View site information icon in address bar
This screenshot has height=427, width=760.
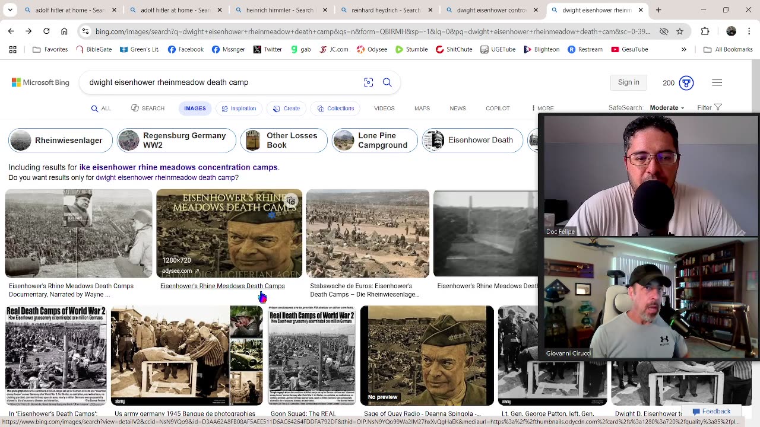[x=85, y=31]
